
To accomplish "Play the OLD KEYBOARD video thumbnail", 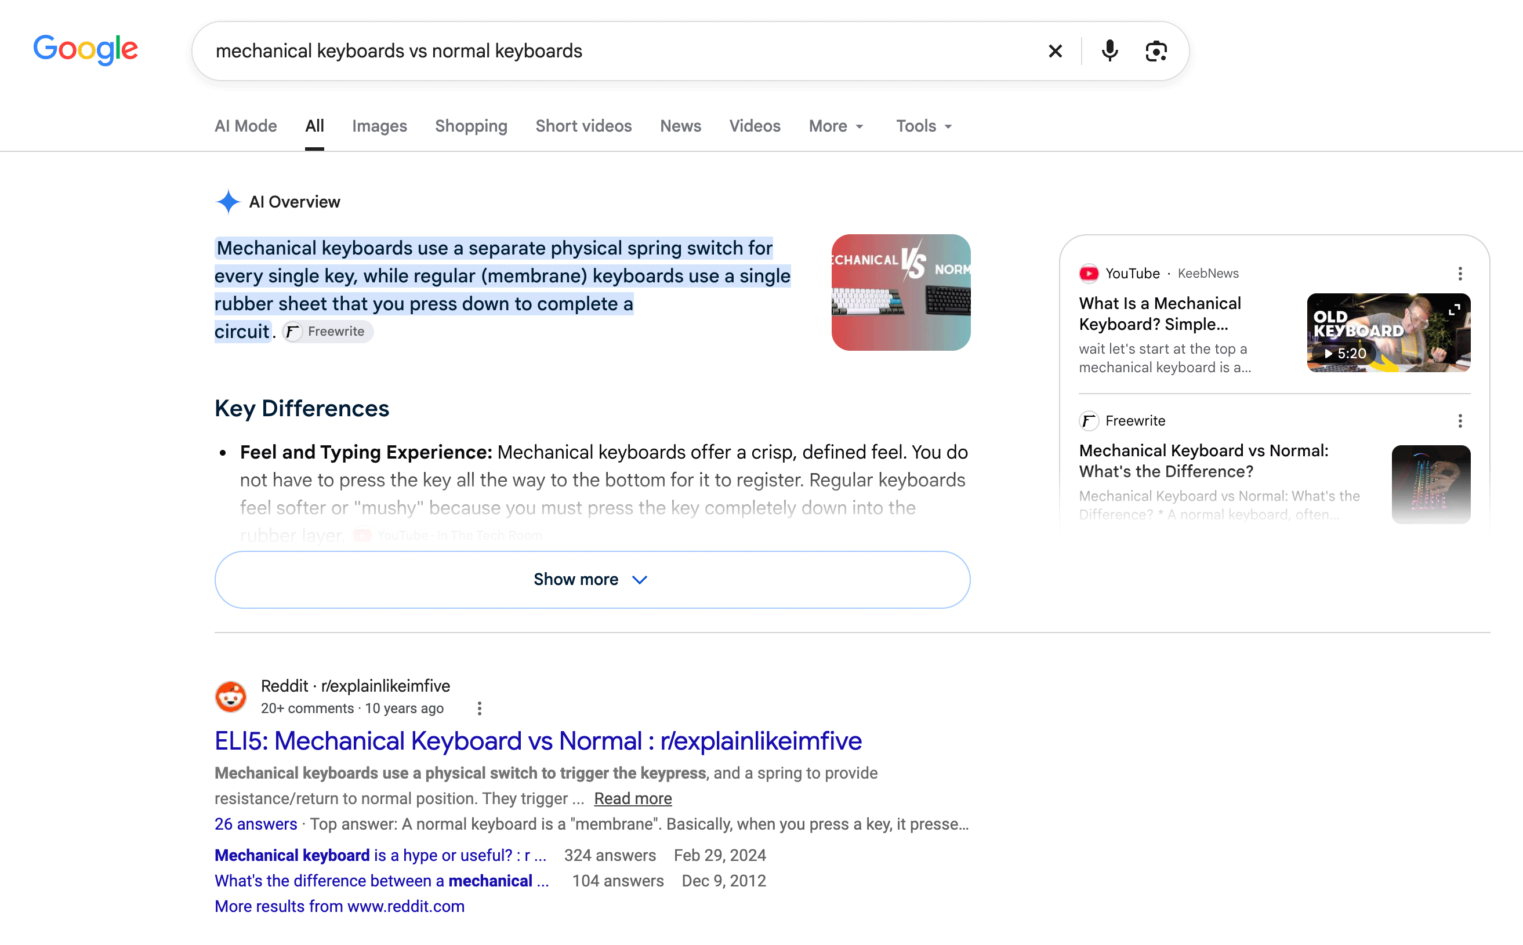I will click(1388, 333).
